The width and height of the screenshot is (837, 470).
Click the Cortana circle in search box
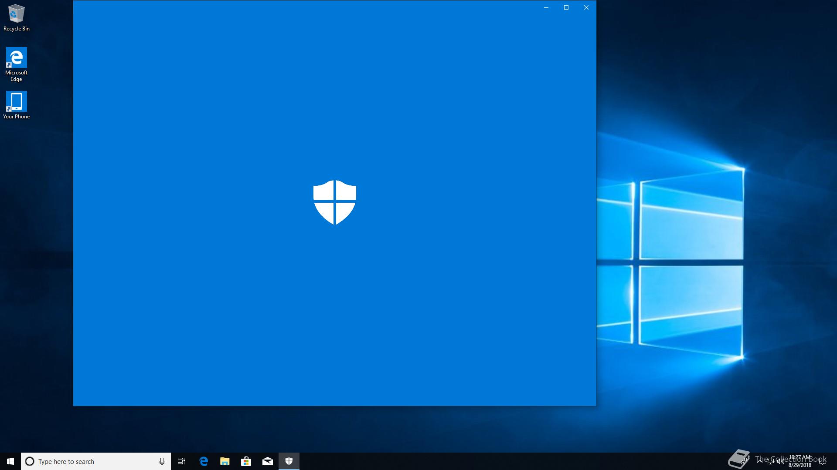click(x=30, y=461)
